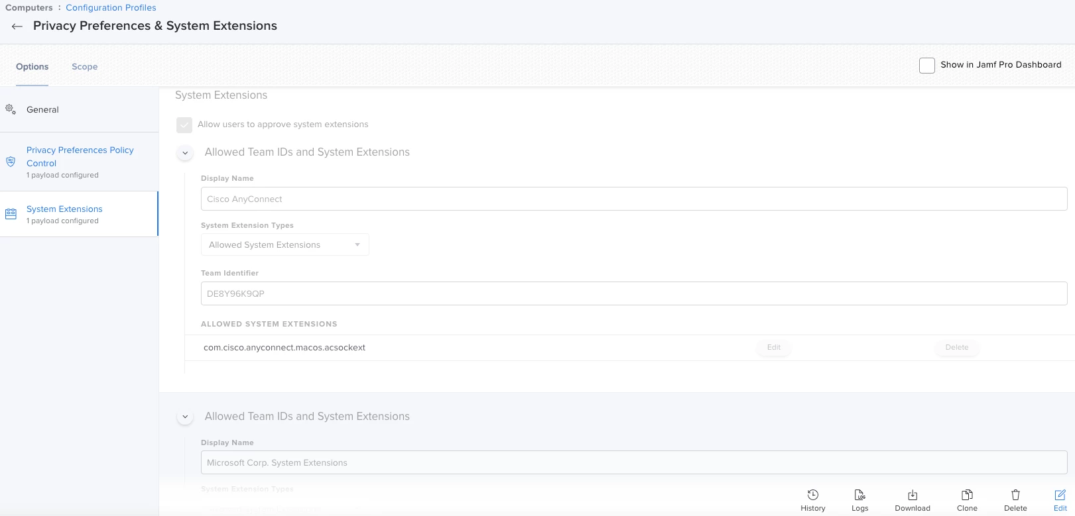The height and width of the screenshot is (516, 1075).
Task: Collapse the first Allowed Team IDs section
Action: [x=185, y=153]
